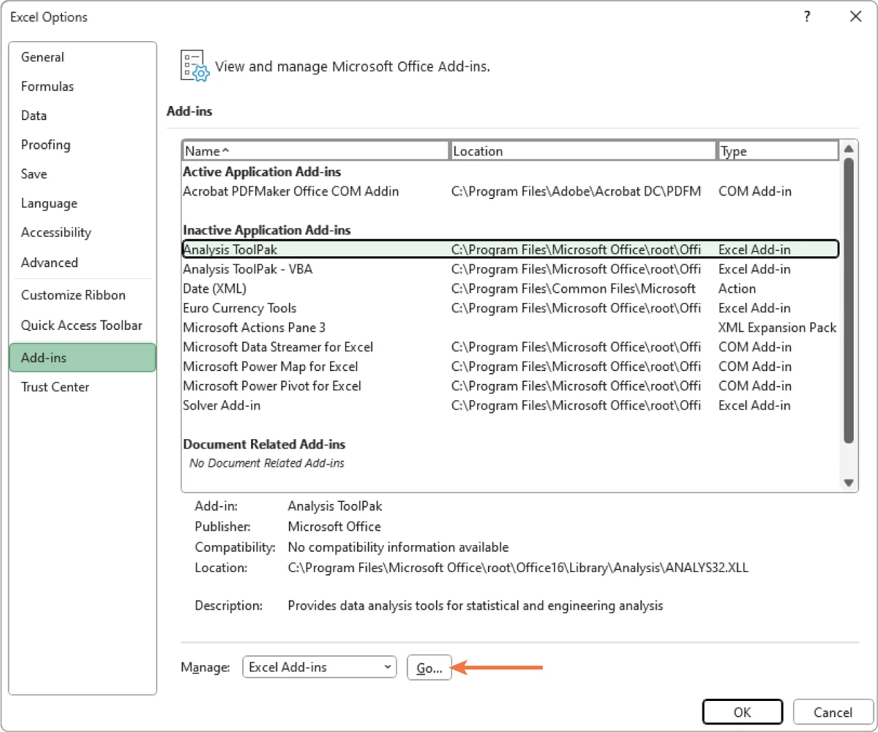Switch to Trust Center settings
The image size is (878, 732).
pos(55,387)
